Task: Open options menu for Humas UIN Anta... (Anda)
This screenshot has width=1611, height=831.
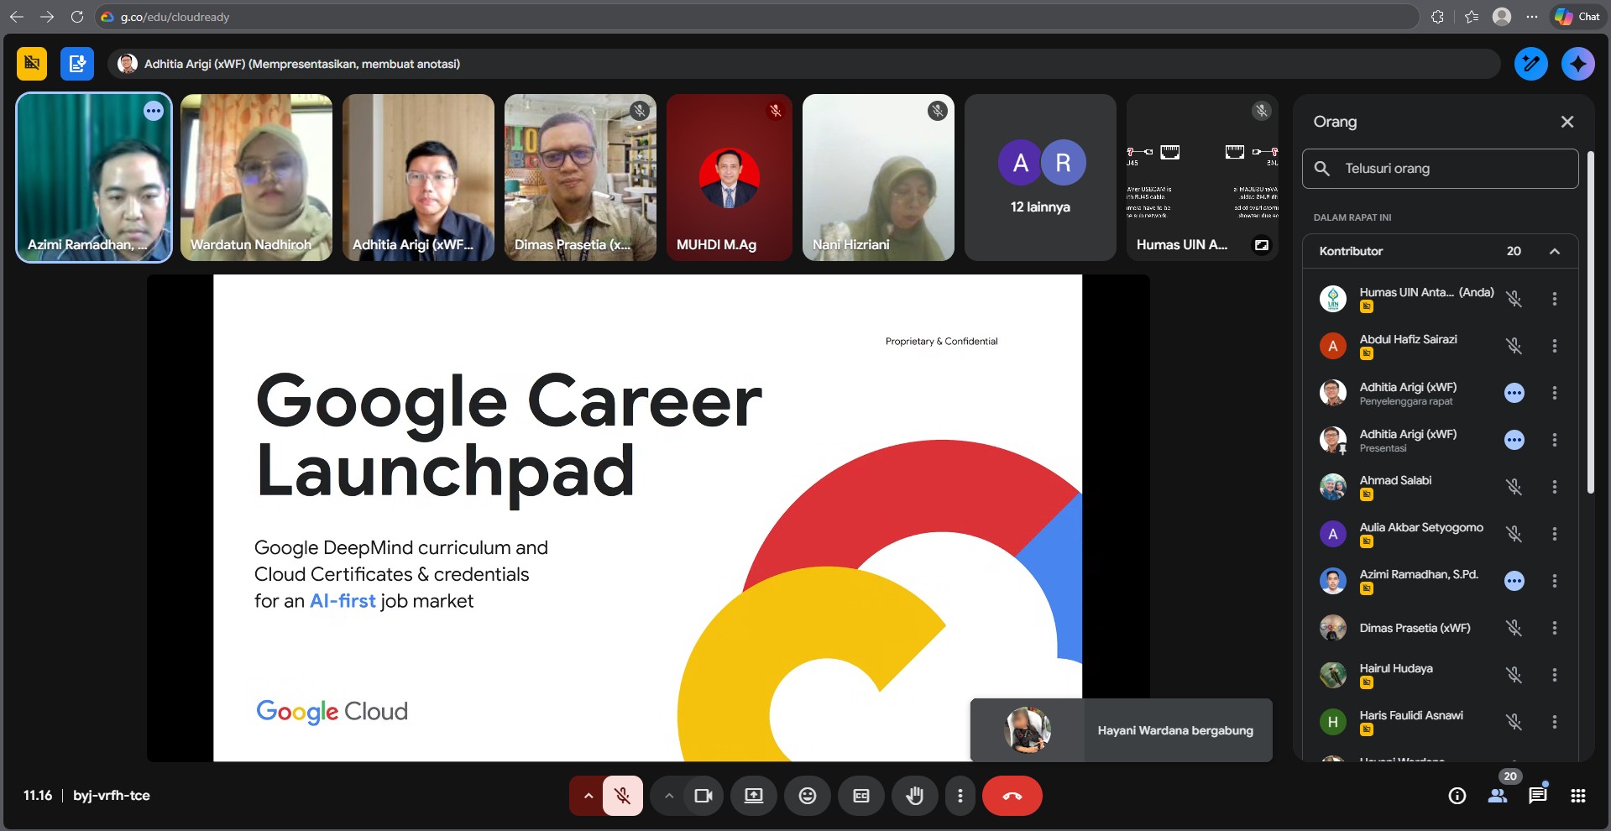Action: click(x=1555, y=299)
